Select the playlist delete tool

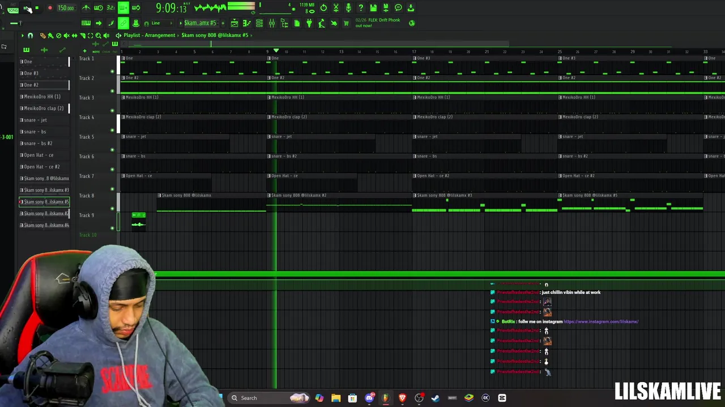[58, 36]
